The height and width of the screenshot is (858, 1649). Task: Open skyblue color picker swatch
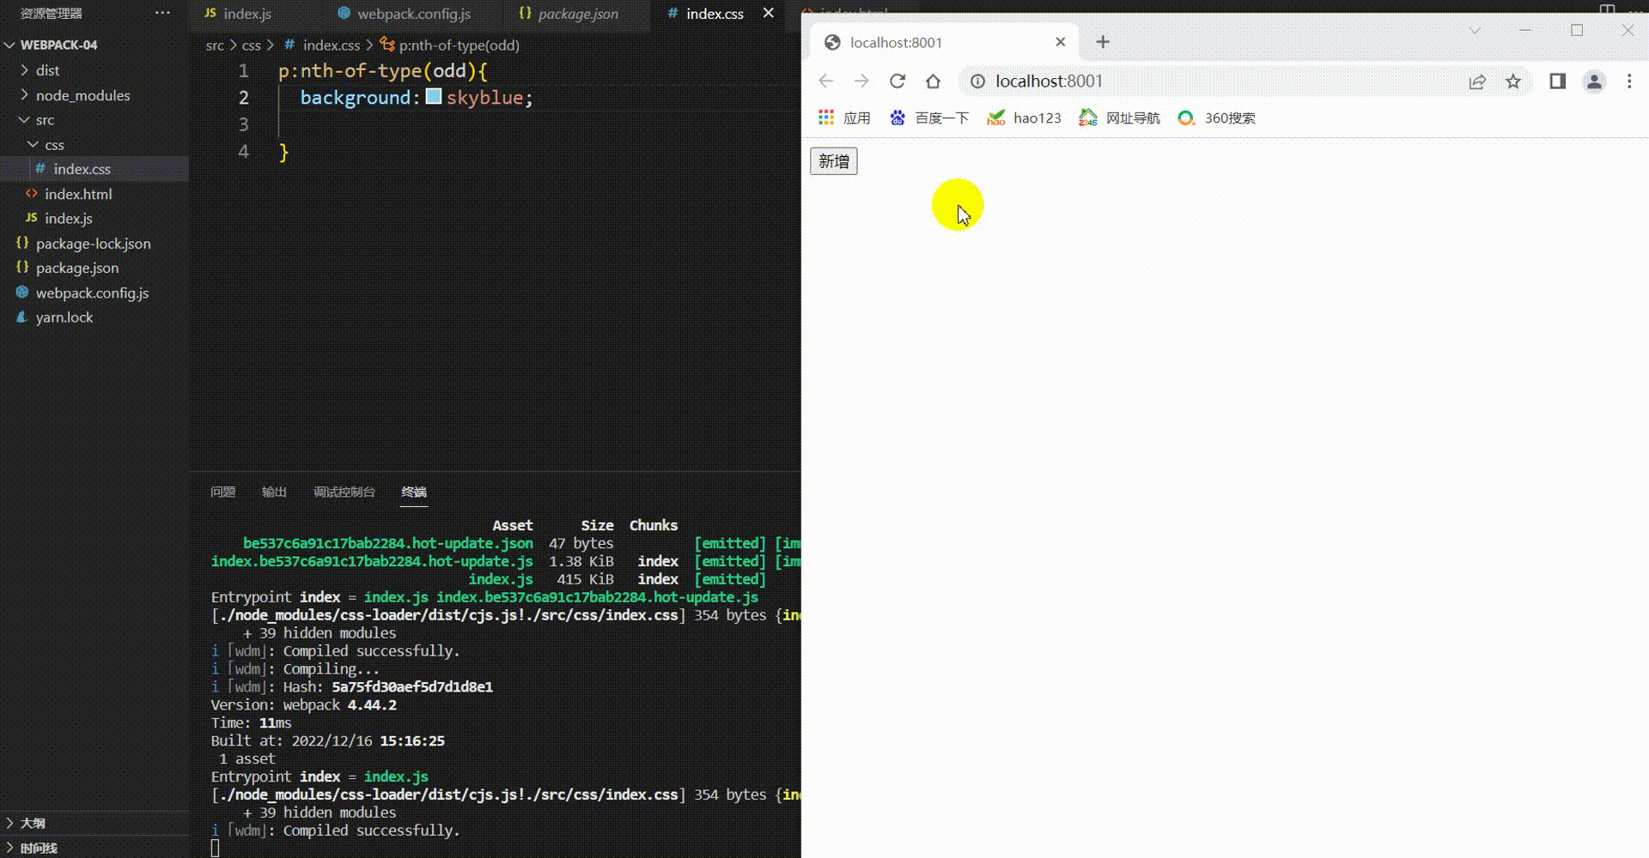[x=434, y=97]
